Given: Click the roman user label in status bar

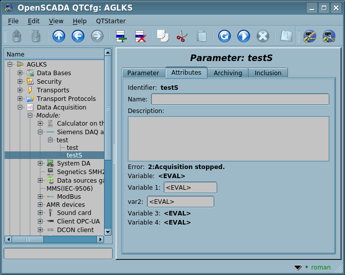Looking at the screenshot, I should 321,267.
